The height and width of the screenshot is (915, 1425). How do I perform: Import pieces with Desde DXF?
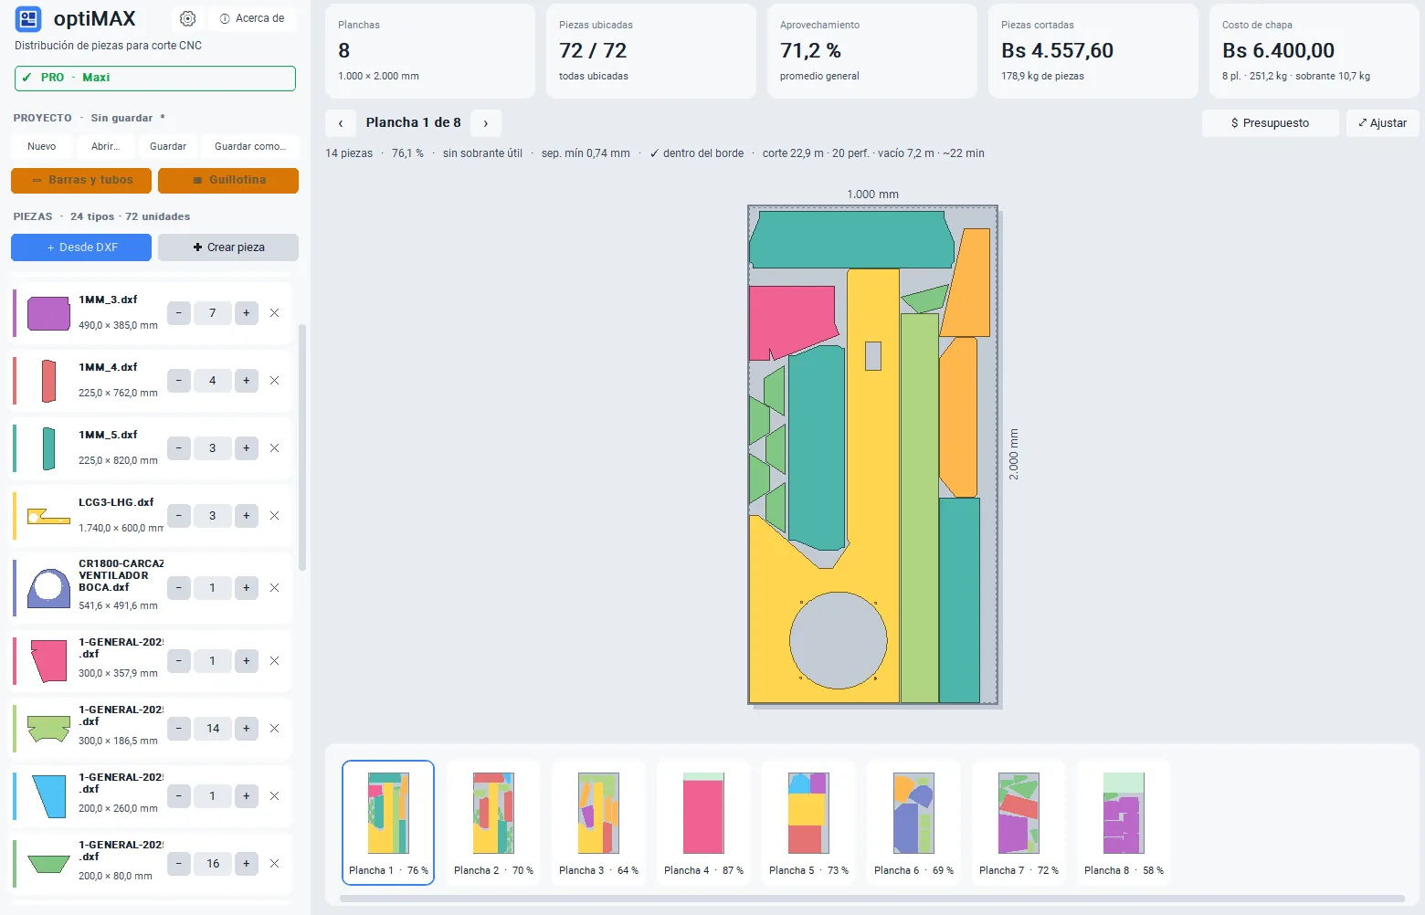[x=82, y=247]
